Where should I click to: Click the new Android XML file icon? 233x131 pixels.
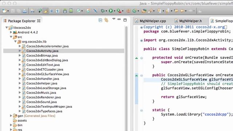pyautogui.click(x=88, y=11)
